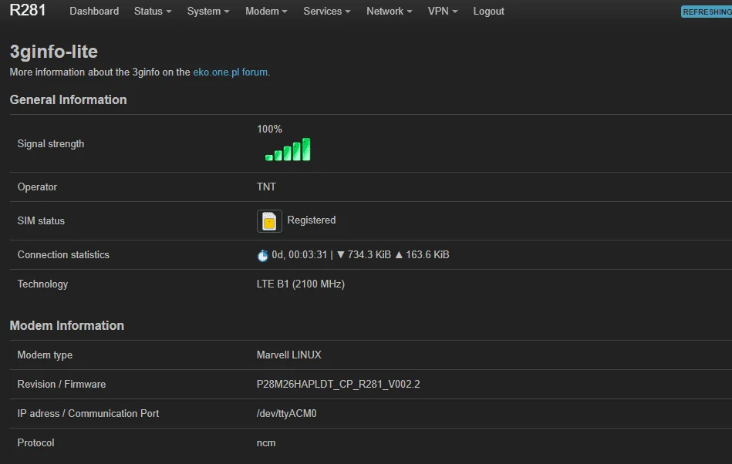Click the Technology row label
The height and width of the screenshot is (464, 732).
[x=42, y=284]
